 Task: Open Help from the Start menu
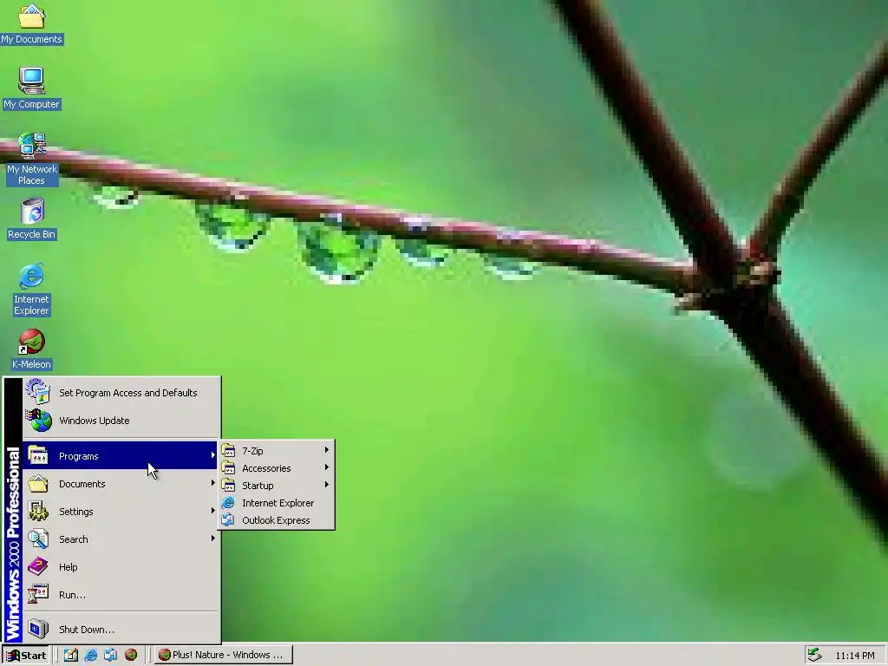point(121,567)
